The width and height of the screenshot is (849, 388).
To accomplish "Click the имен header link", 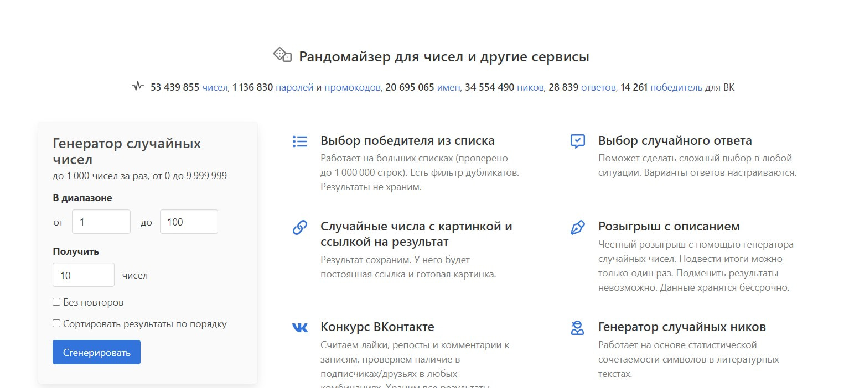I will (x=449, y=87).
